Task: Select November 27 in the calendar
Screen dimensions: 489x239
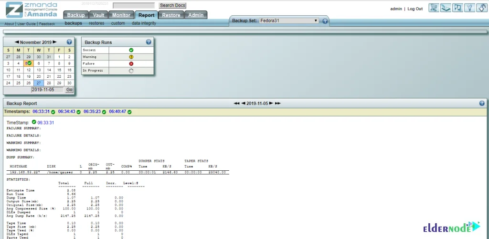Action: [x=39, y=83]
